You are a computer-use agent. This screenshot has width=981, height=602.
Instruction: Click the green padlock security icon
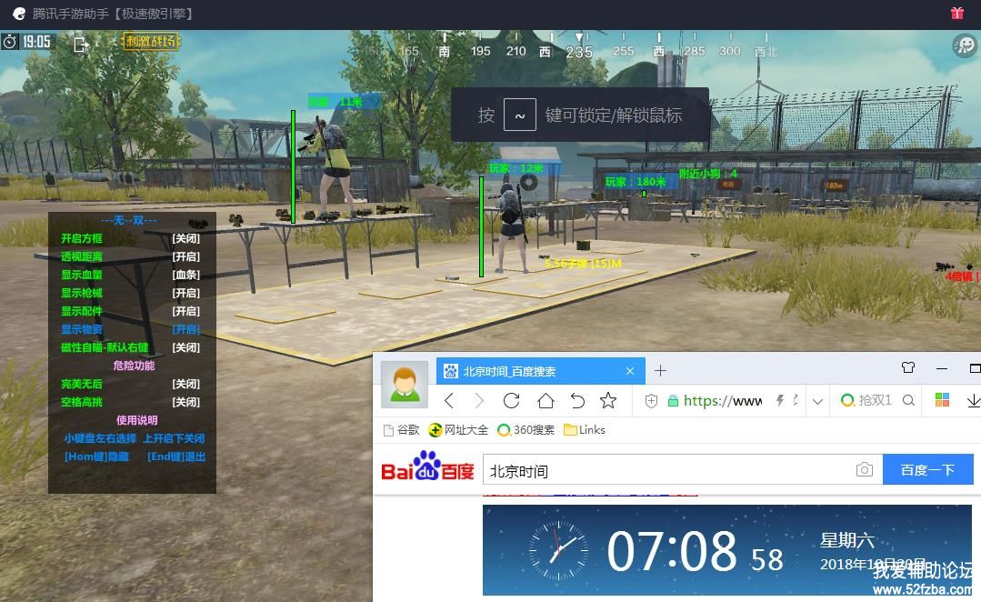tap(673, 401)
